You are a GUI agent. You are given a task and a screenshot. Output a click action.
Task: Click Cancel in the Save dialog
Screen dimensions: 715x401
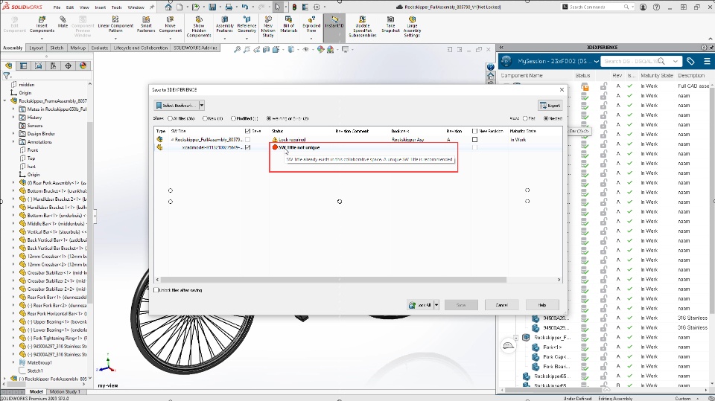click(x=501, y=305)
